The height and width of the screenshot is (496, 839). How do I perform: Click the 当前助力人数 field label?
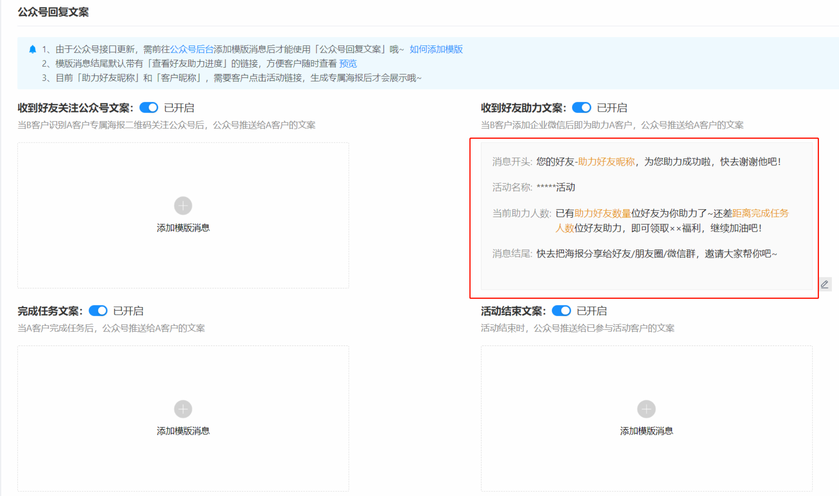522,213
